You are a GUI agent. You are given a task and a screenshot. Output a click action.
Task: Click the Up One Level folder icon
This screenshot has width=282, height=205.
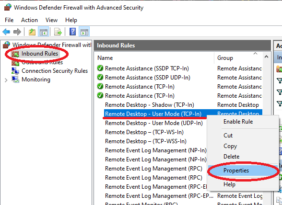[32, 32]
